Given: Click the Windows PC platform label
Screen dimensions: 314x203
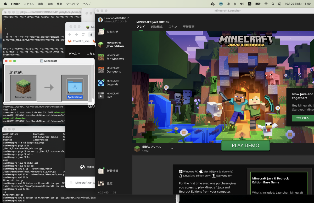Looking at the screenshot, I should [190, 171].
